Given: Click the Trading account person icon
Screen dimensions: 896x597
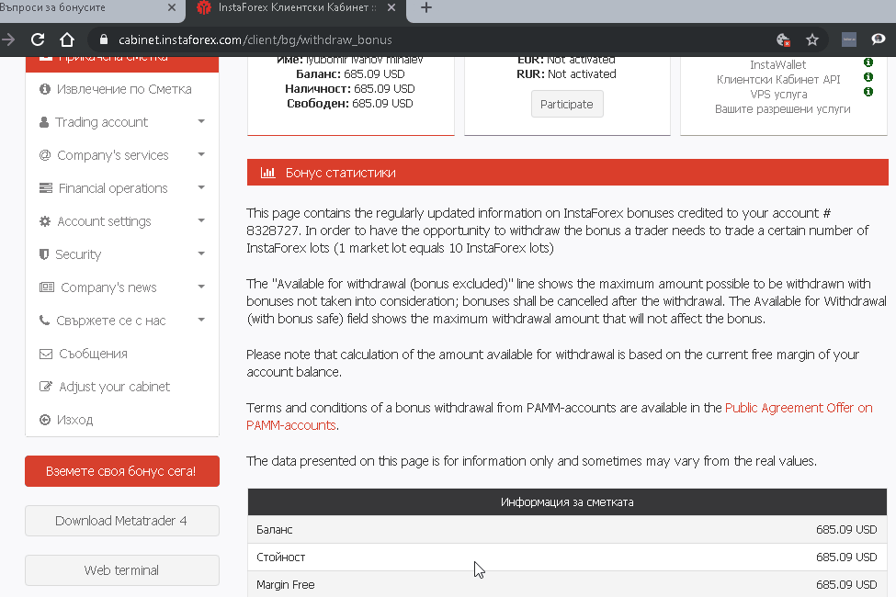Looking at the screenshot, I should pos(44,121).
